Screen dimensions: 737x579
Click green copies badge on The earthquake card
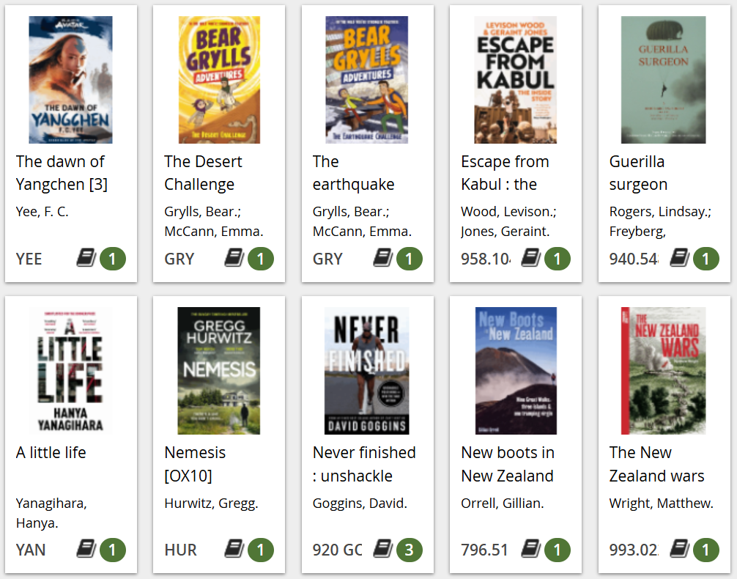click(x=410, y=259)
